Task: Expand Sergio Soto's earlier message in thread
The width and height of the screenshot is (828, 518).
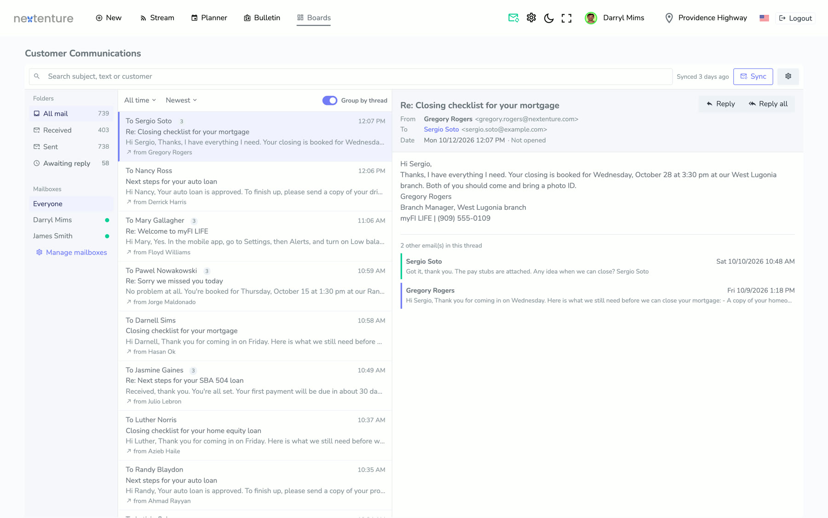Action: tap(598, 266)
